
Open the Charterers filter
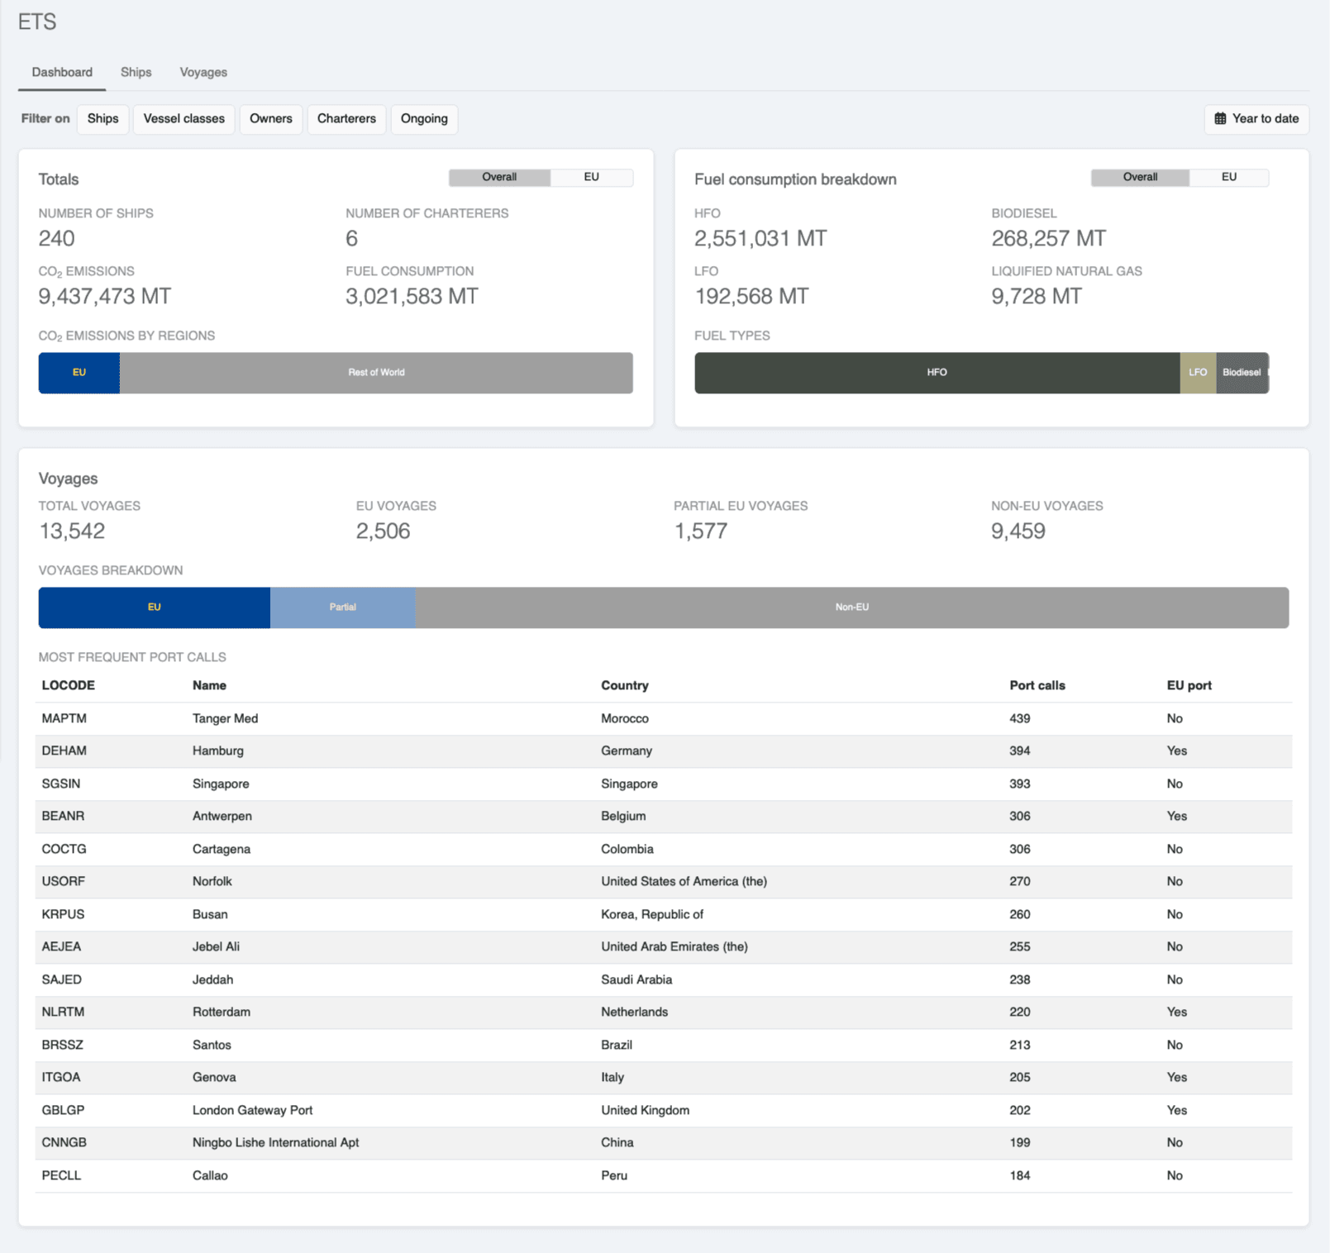click(x=346, y=119)
